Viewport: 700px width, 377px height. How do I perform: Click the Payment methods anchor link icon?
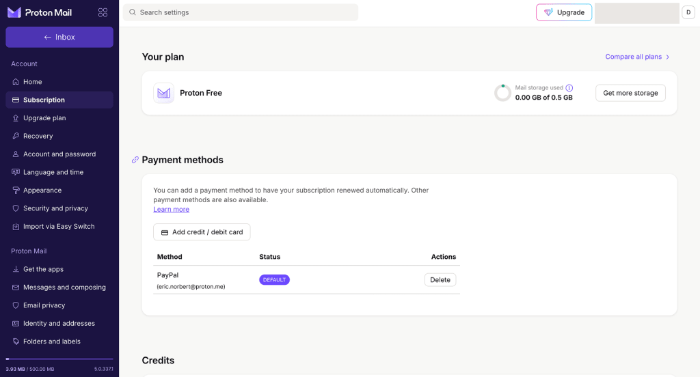click(135, 160)
